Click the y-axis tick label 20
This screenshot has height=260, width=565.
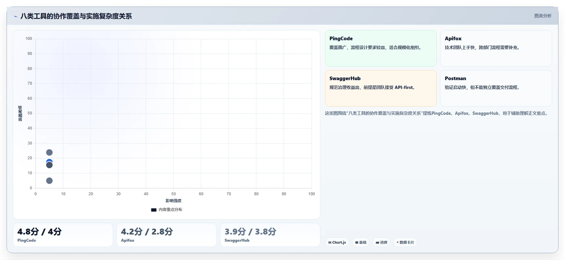[x=30, y=158]
